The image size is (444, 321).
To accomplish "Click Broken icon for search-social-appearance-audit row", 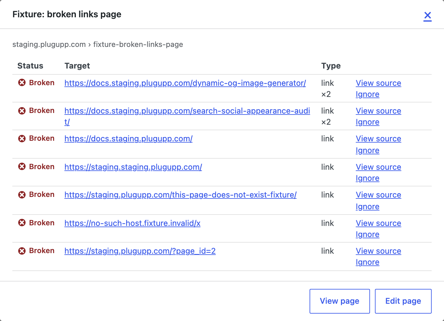I will click(22, 110).
